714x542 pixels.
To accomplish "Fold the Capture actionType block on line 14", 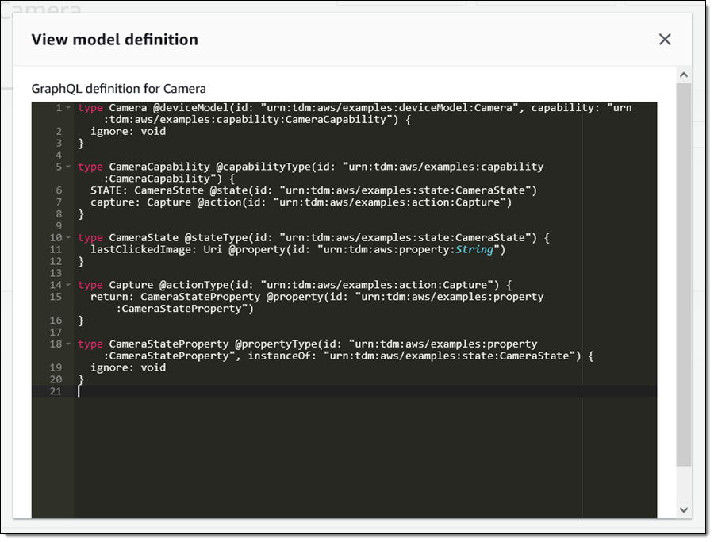I will click(x=69, y=285).
